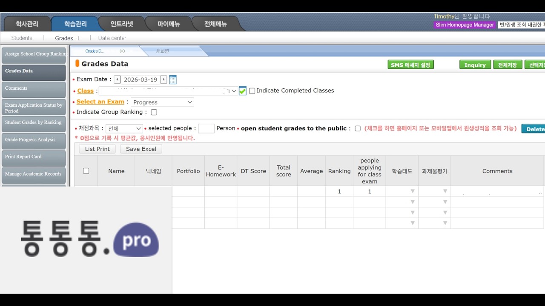Tick the select-all checkbox in table header
This screenshot has width=545, height=306.
tap(86, 171)
